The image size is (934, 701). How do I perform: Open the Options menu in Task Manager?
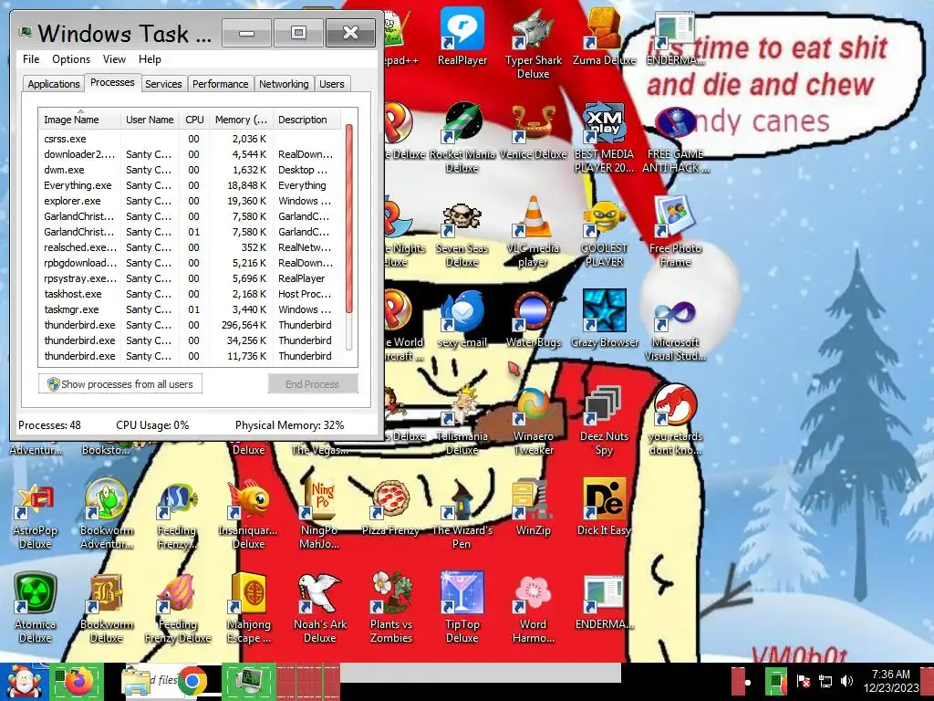tap(71, 59)
